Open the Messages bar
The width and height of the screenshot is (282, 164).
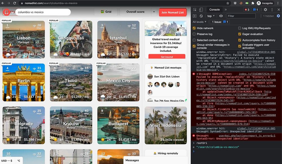tap(156, 160)
